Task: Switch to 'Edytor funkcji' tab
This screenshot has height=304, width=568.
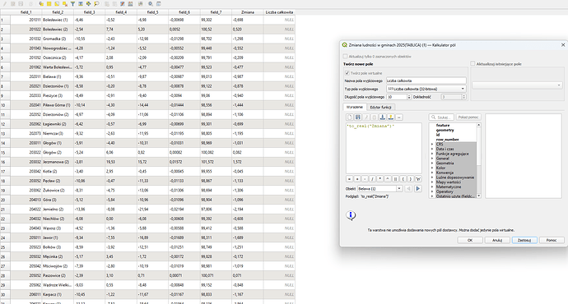Action: (x=380, y=108)
